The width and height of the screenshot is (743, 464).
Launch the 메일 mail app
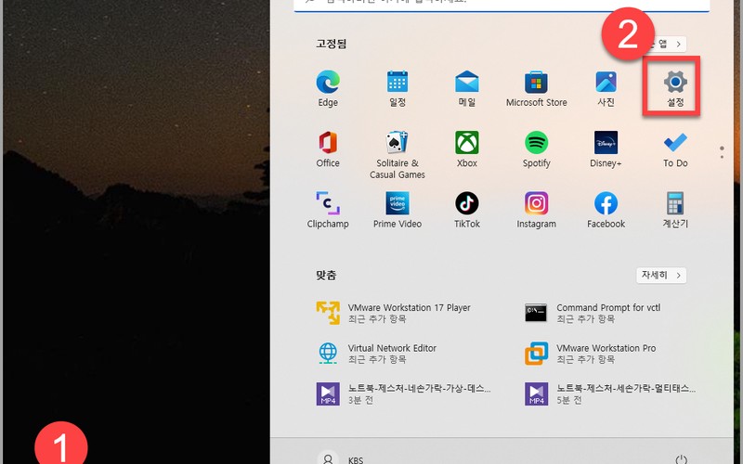(467, 89)
